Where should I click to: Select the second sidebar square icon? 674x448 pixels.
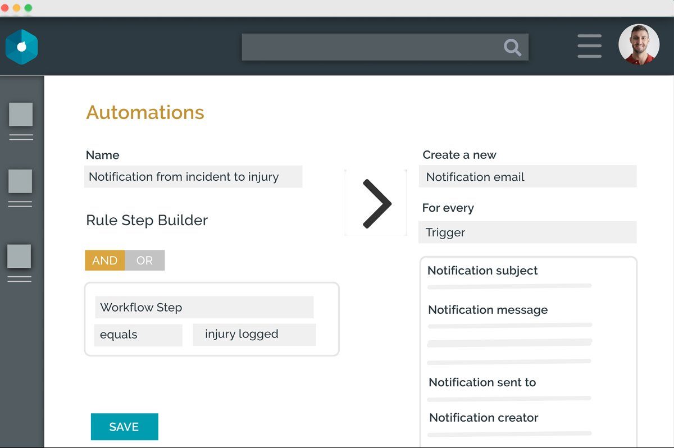pyautogui.click(x=20, y=181)
